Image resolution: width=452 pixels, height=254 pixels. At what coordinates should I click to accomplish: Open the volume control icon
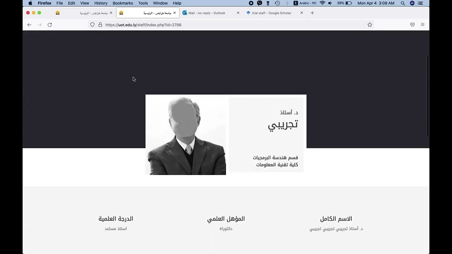pos(330,3)
